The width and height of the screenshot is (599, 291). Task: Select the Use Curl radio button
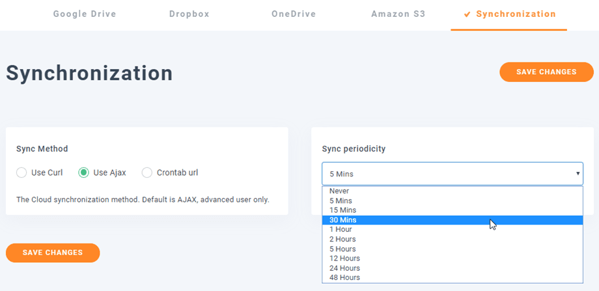coord(21,173)
